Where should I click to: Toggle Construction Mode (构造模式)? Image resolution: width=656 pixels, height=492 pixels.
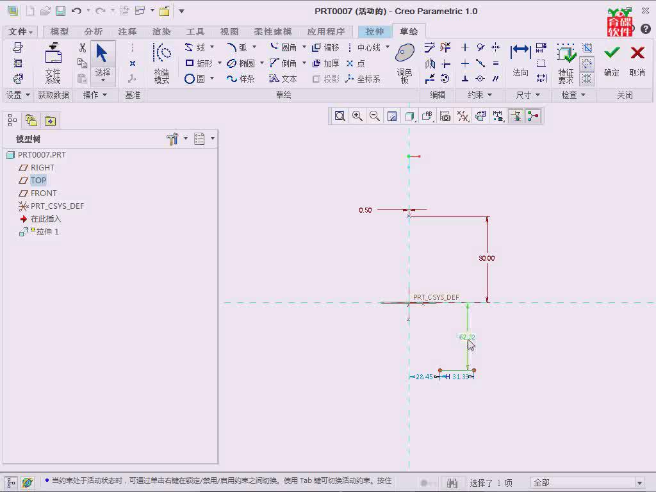click(162, 63)
